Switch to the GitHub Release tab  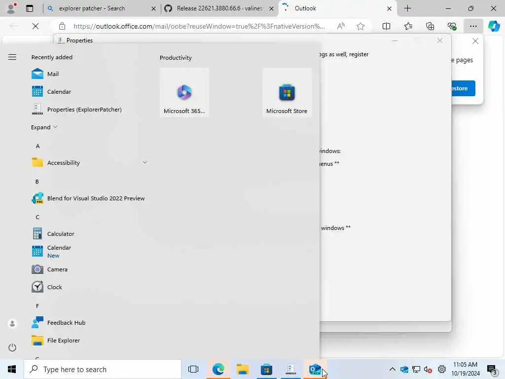tap(219, 8)
